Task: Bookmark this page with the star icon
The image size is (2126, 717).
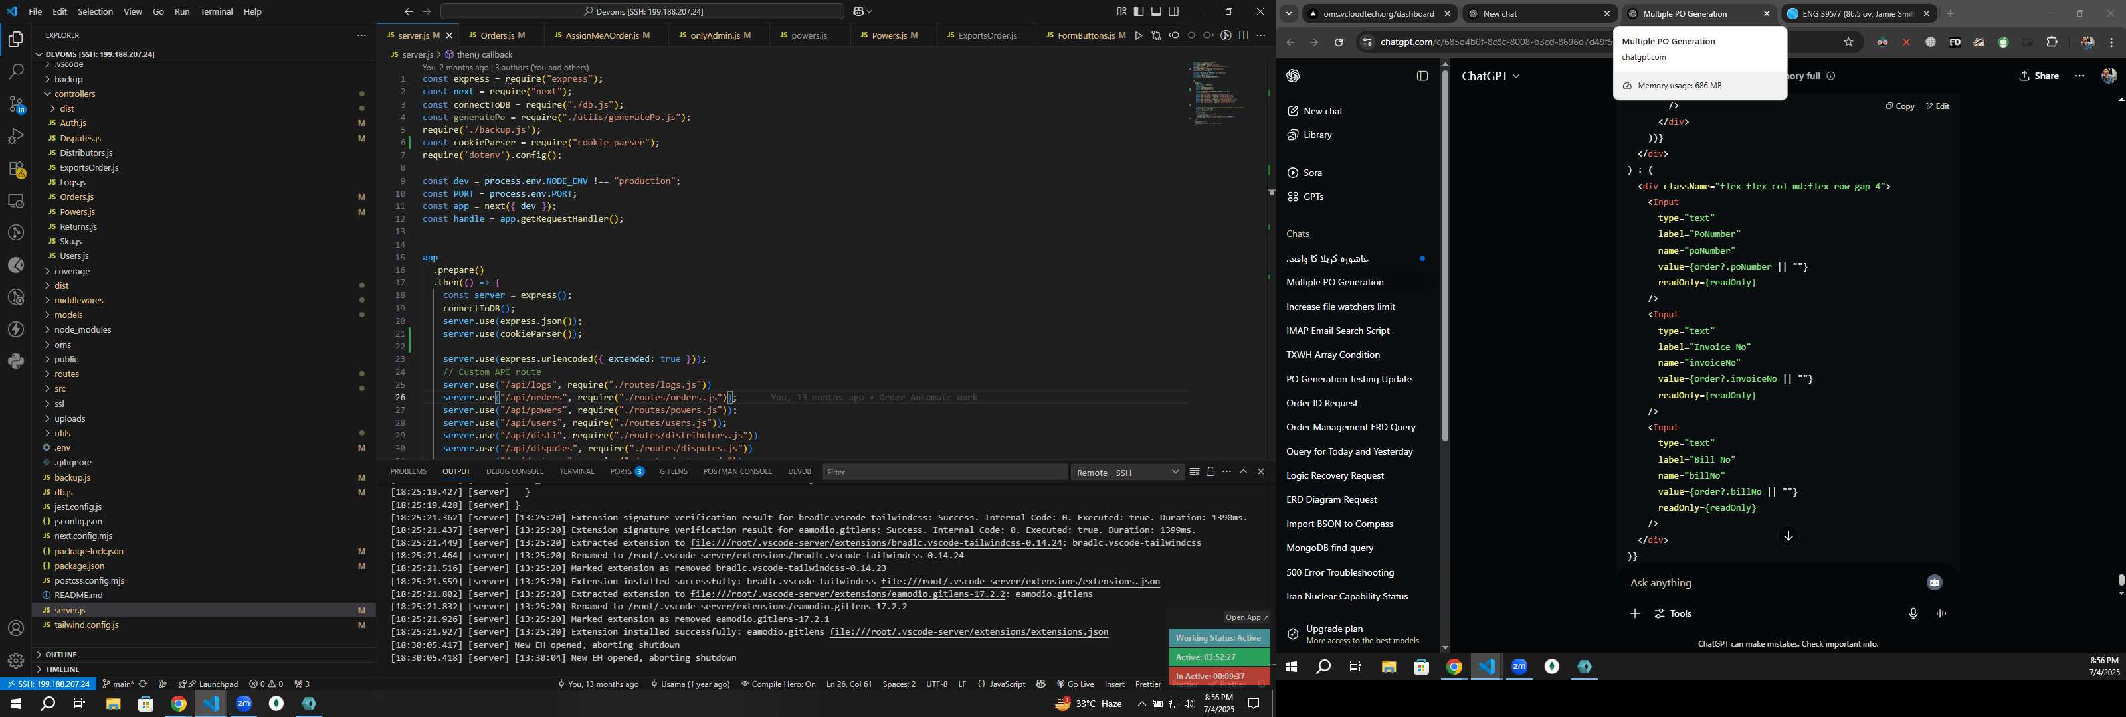Action: pos(1849,42)
